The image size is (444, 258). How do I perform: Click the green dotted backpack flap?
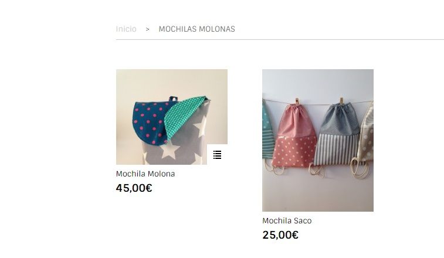coord(184,116)
